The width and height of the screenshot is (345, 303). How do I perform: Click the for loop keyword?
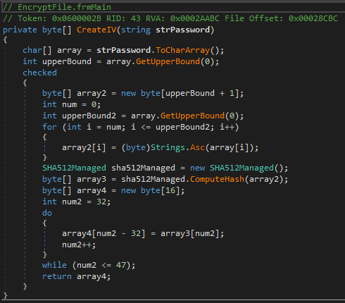49,127
